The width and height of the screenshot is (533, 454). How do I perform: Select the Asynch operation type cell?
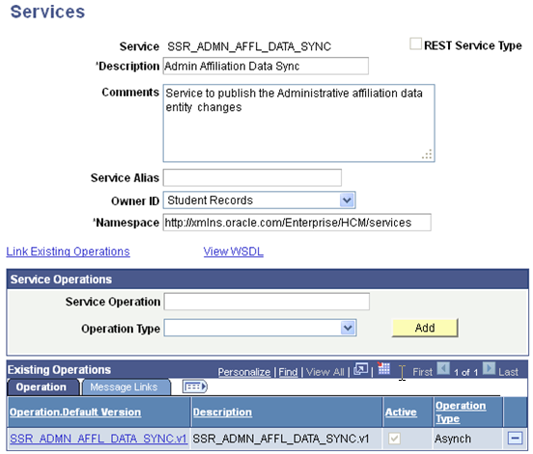453,439
